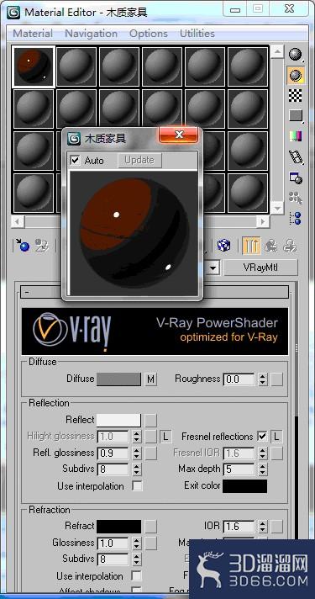Toggle the Backlight icon in side toolbar
Image resolution: width=315 pixels, height=599 pixels.
tap(296, 75)
